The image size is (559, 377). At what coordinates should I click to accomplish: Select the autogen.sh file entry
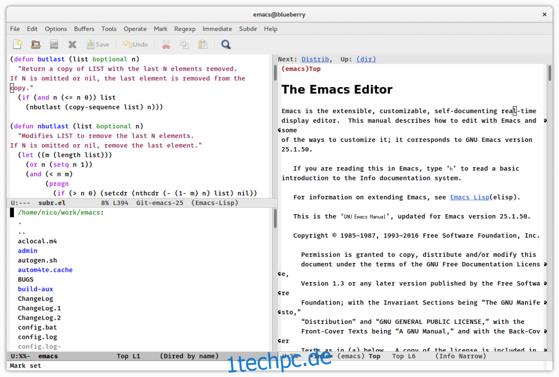coord(37,260)
